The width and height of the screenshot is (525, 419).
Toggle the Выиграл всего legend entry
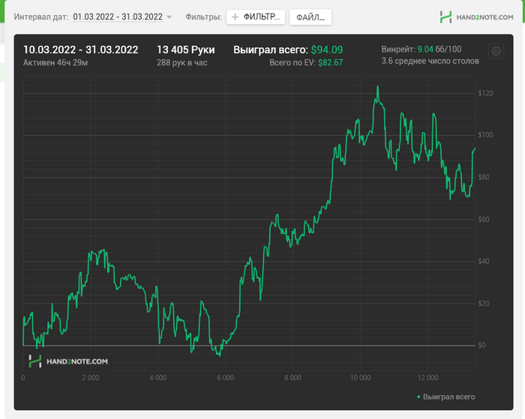(445, 397)
